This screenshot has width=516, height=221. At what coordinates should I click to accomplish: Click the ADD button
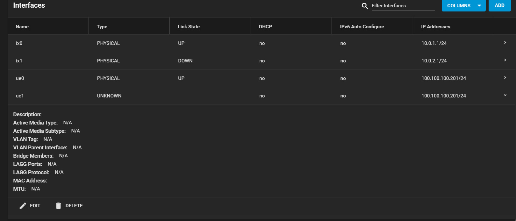point(499,5)
